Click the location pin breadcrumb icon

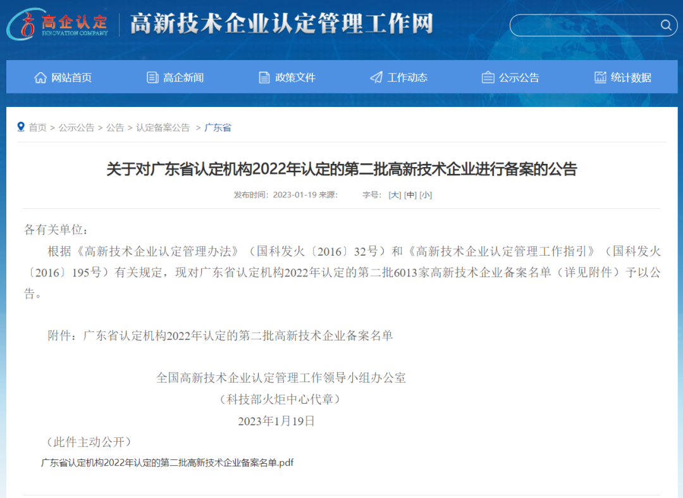20,127
